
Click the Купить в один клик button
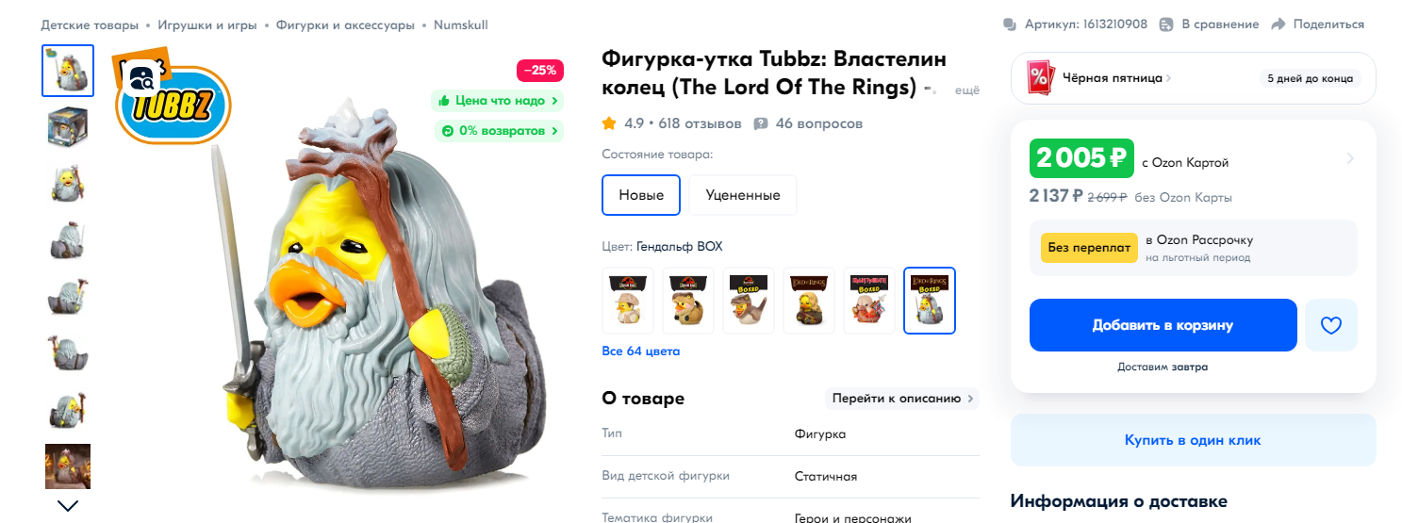[x=1193, y=440]
